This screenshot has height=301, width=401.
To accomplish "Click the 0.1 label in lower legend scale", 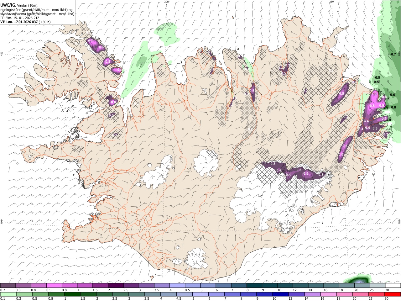I will click(x=2, y=298).
